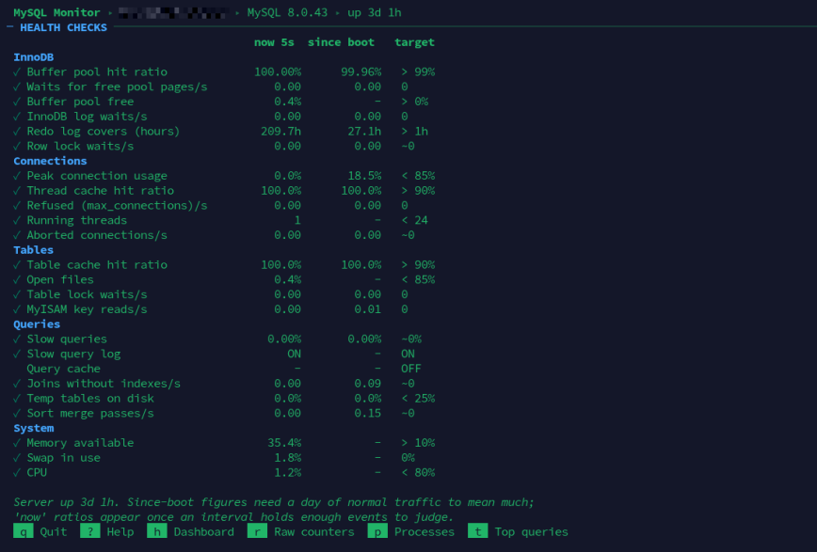The width and height of the screenshot is (817, 552).
Task: Select the Open files label
Action: [x=60, y=279]
